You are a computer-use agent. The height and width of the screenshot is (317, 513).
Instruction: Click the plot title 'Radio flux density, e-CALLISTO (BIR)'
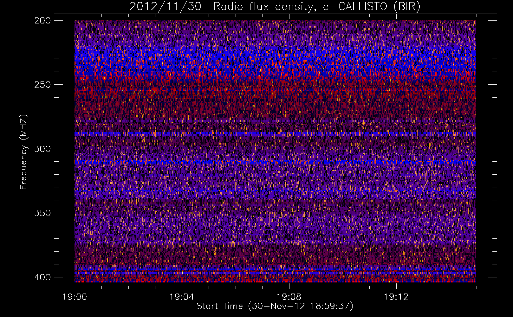tap(316, 7)
